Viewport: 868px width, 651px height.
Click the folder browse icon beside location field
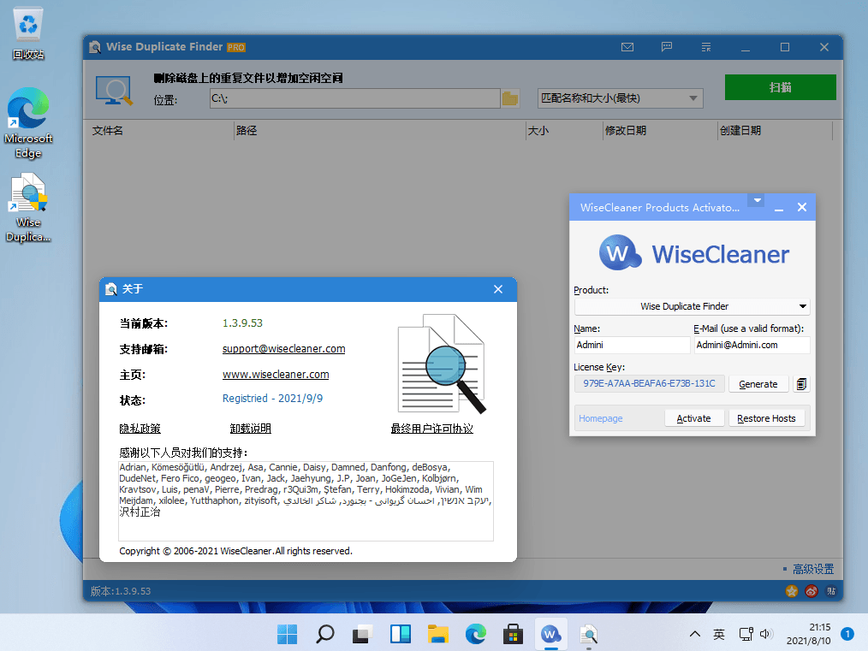pyautogui.click(x=510, y=98)
